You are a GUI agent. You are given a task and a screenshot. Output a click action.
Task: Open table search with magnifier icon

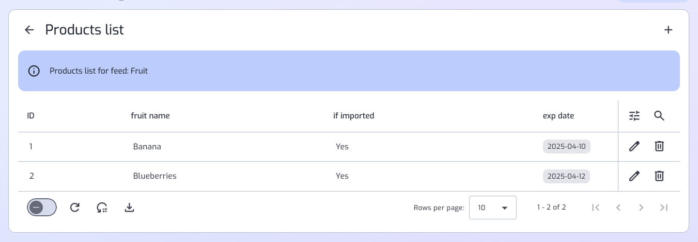pyautogui.click(x=659, y=116)
